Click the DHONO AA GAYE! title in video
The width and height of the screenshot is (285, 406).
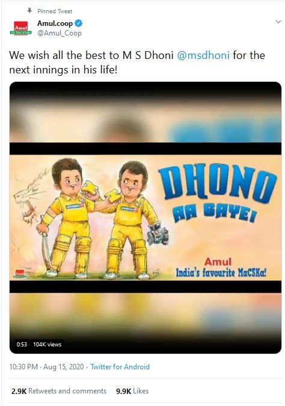click(x=218, y=193)
